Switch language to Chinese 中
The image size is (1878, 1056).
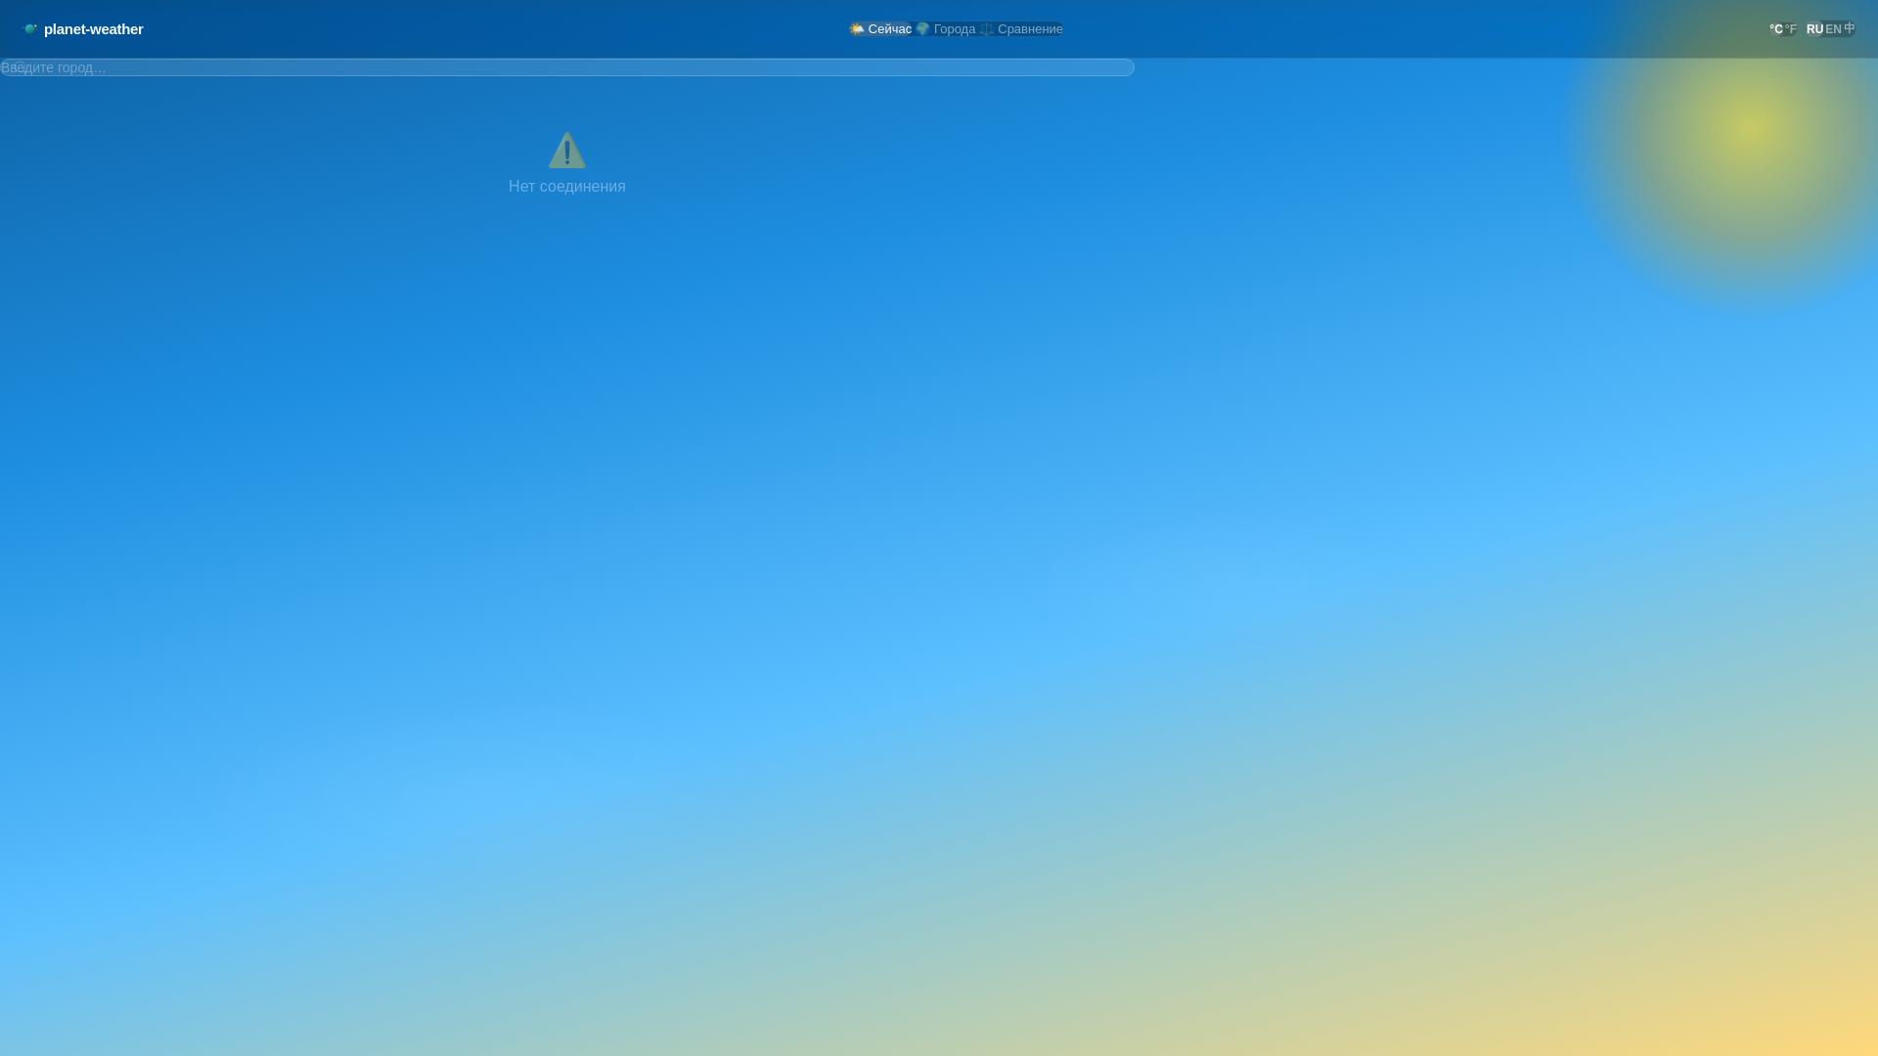point(1849,29)
